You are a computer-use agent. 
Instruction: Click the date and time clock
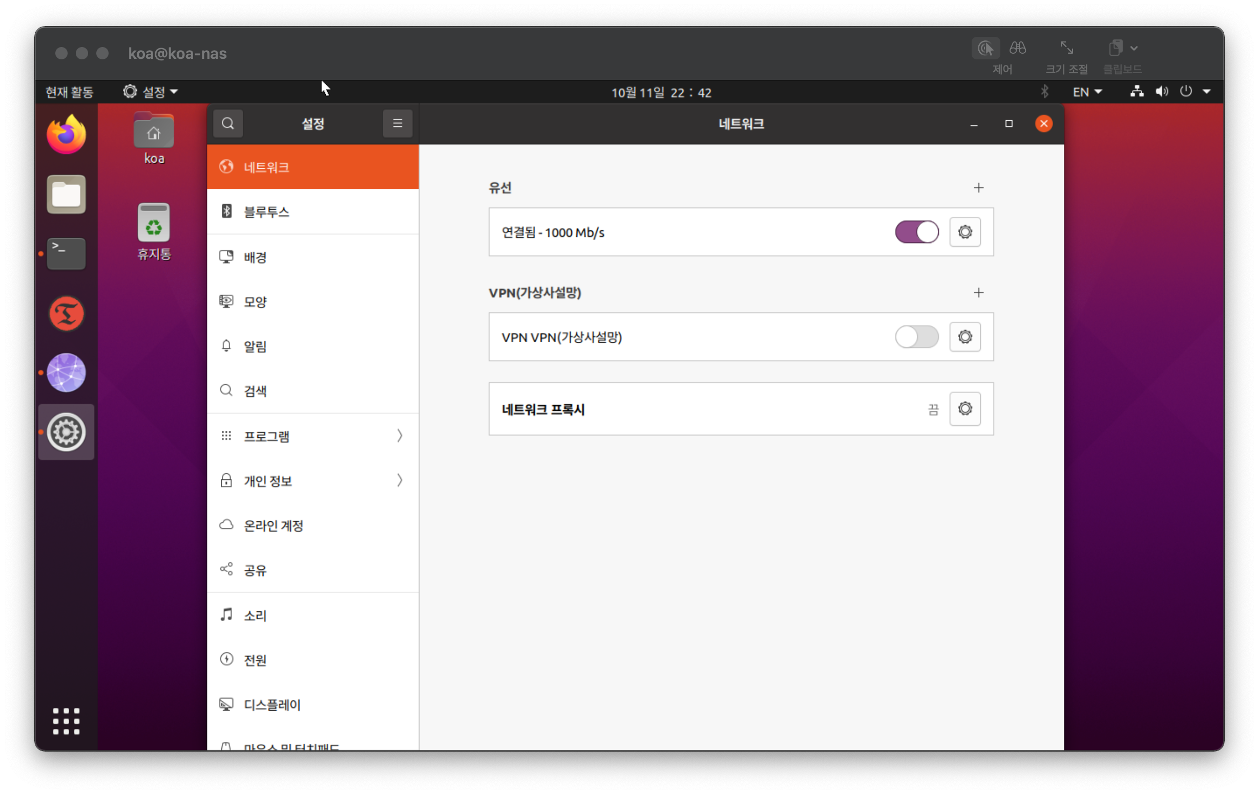(x=661, y=93)
